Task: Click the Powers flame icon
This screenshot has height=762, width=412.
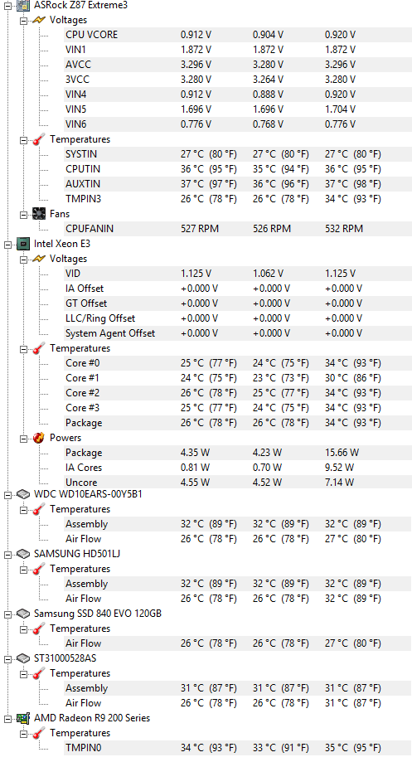Action: (39, 437)
